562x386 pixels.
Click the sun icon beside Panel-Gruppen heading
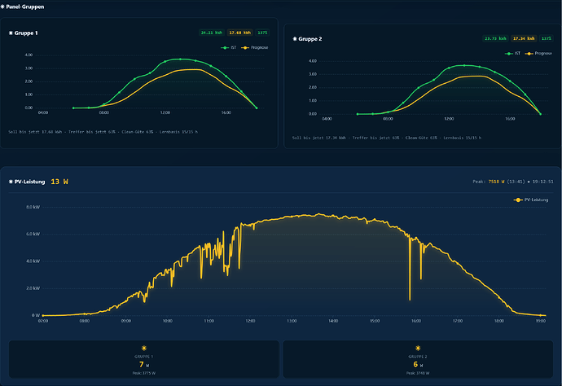[x=2, y=7]
